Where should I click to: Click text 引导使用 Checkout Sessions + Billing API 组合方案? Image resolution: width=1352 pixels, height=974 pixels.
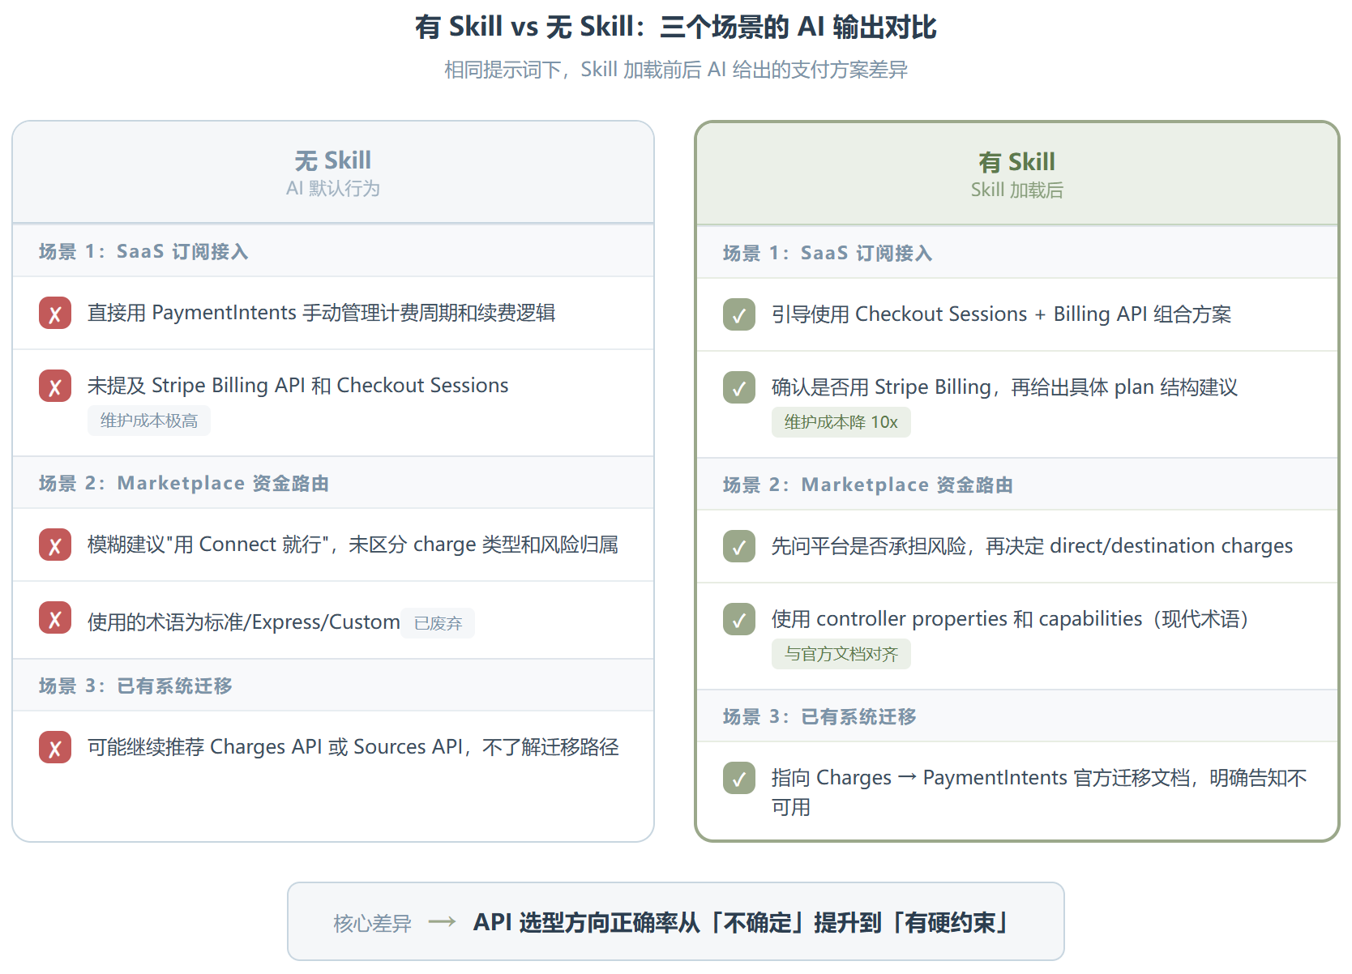click(x=1002, y=314)
